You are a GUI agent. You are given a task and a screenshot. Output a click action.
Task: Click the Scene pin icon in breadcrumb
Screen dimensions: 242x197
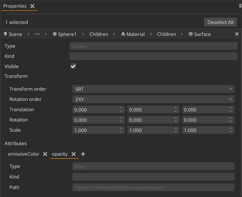6,34
